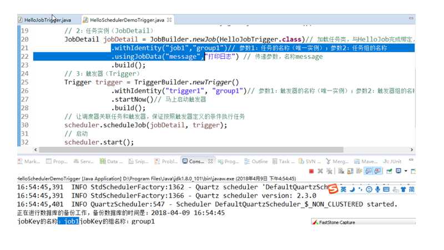444x250 pixels.
Task: Open the Snippets view tab
Action: (x=138, y=161)
